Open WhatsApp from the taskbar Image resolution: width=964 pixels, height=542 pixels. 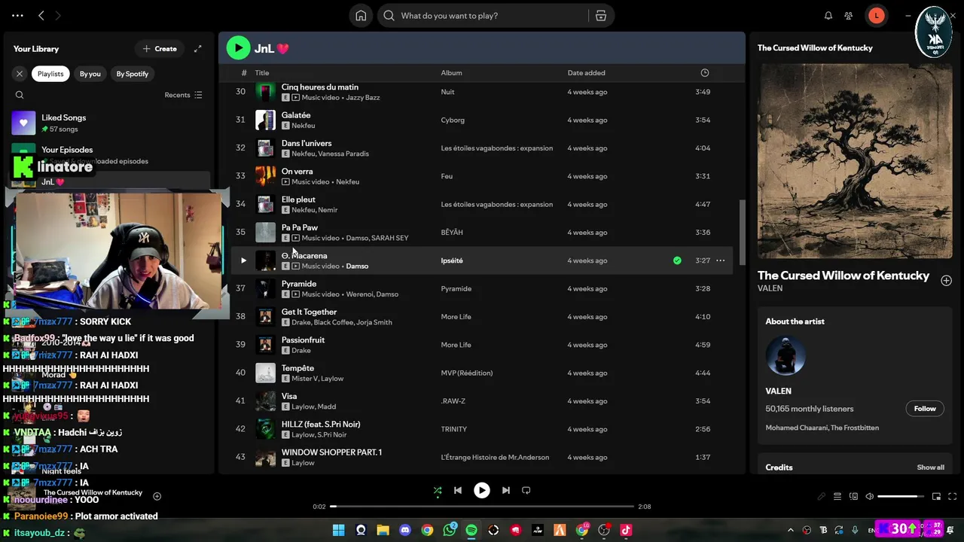(450, 530)
